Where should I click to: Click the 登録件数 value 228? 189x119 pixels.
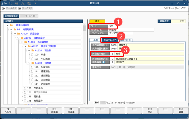(178, 21)
